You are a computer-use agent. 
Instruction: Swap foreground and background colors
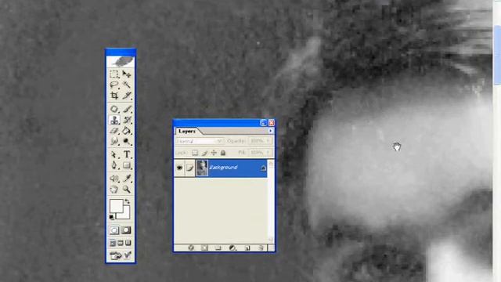(x=128, y=201)
